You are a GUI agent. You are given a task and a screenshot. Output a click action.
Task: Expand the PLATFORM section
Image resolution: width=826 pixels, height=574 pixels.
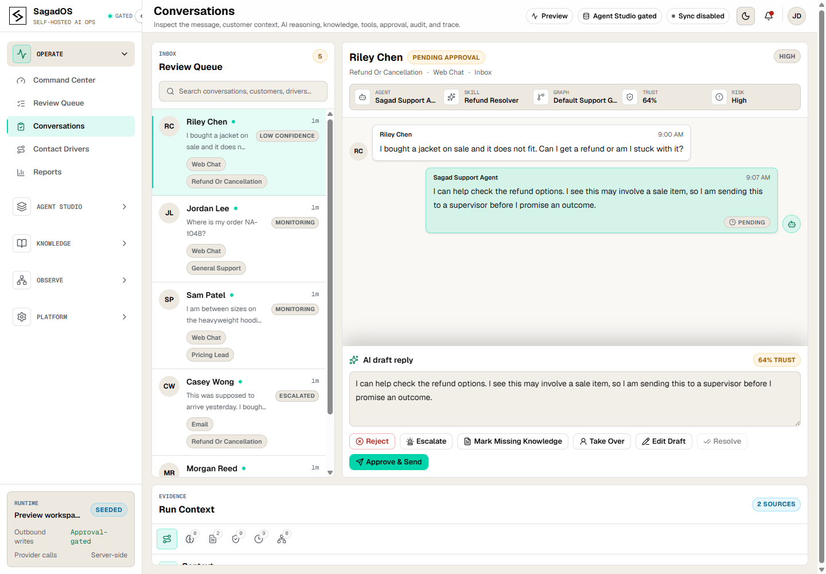tap(71, 317)
